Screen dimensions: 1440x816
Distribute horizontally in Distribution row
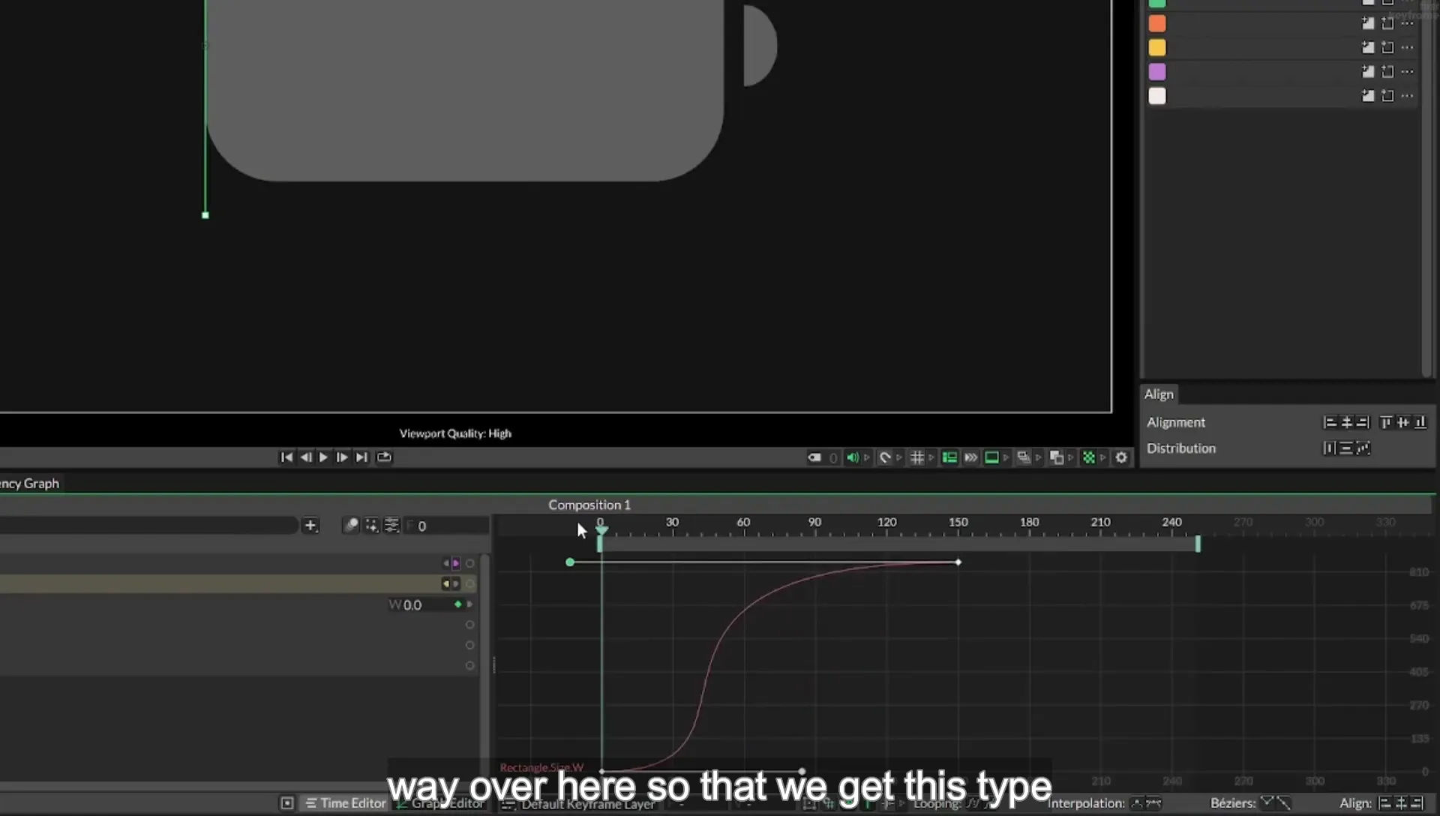click(x=1329, y=448)
